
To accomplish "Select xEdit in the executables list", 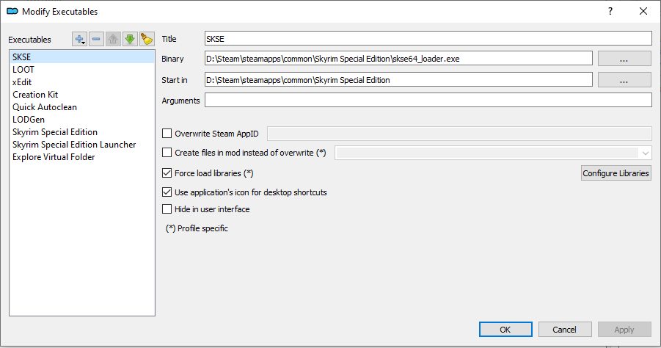I will (x=22, y=82).
